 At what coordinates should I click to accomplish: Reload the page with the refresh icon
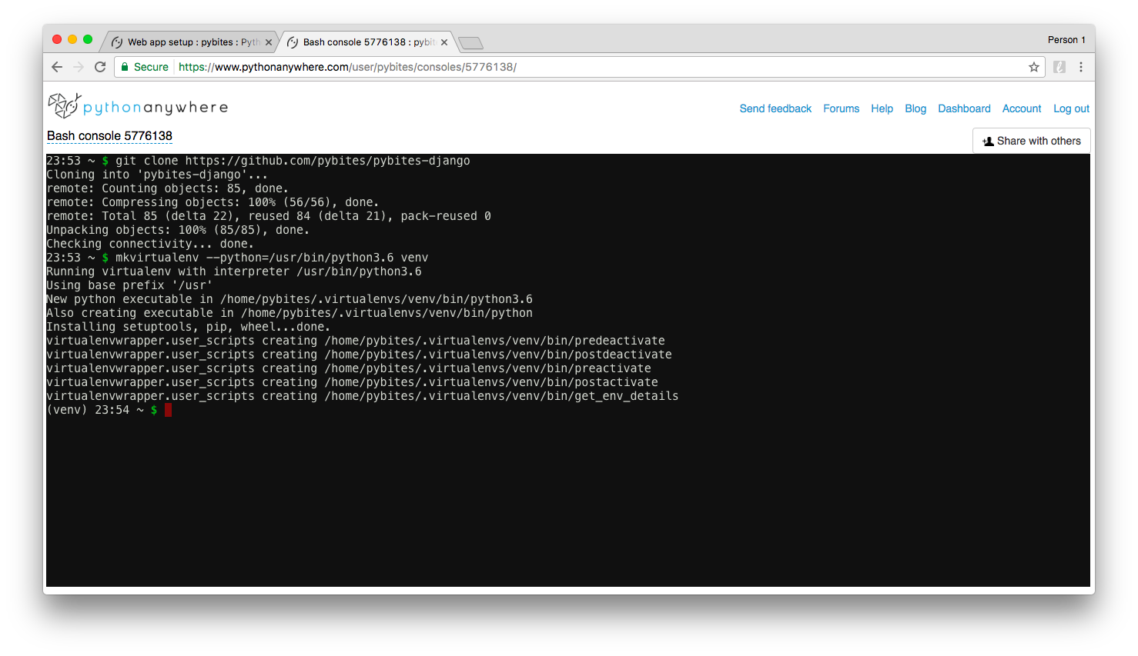100,67
